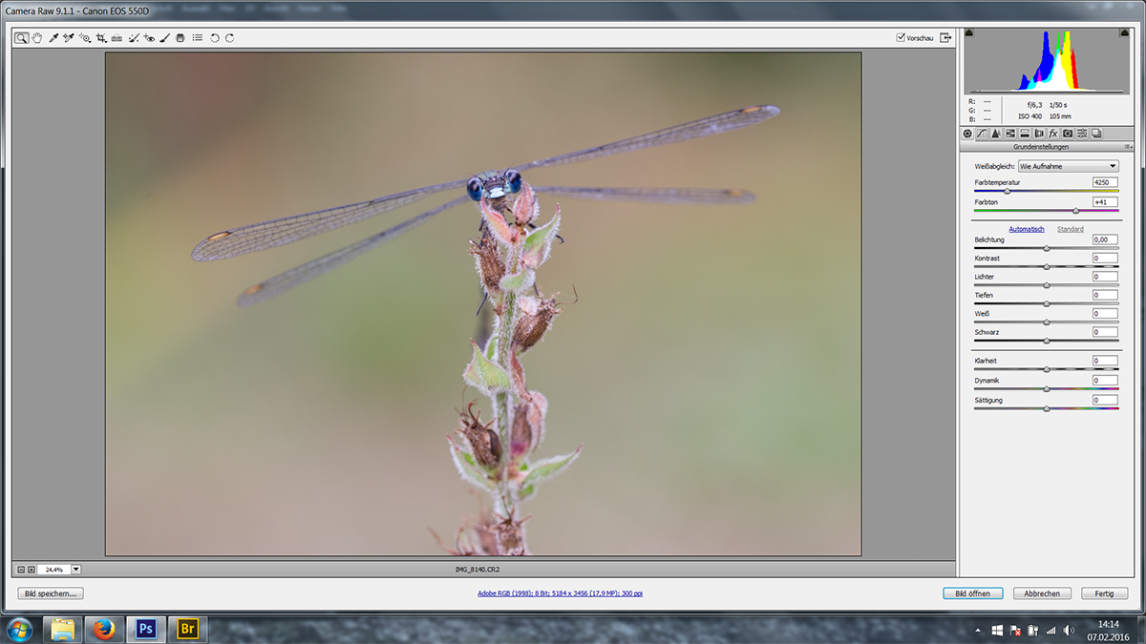
Task: Toggle highlight clipping warning in histogram
Action: pyautogui.click(x=1123, y=33)
